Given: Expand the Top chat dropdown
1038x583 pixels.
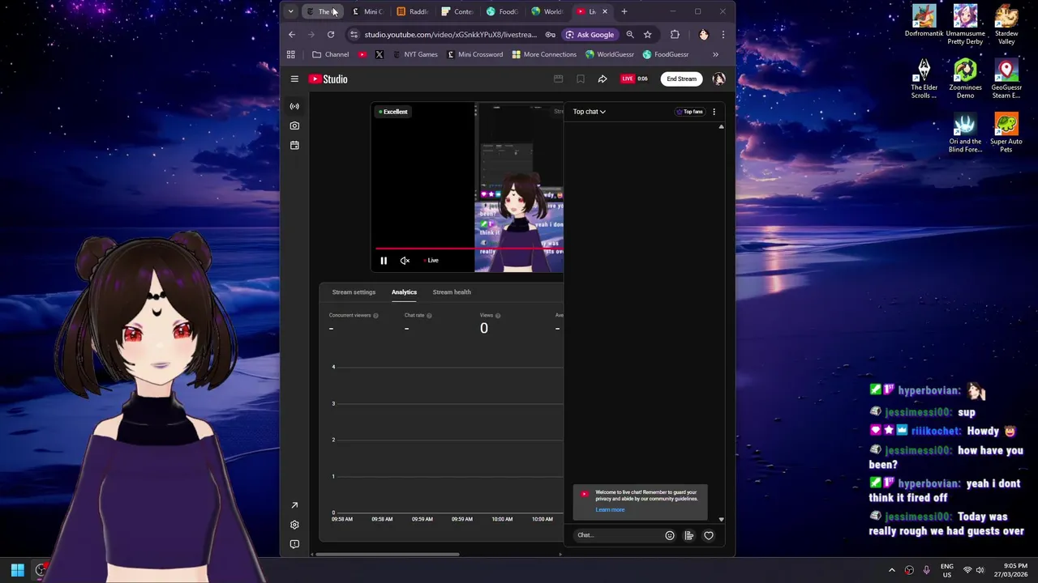Looking at the screenshot, I should point(590,112).
